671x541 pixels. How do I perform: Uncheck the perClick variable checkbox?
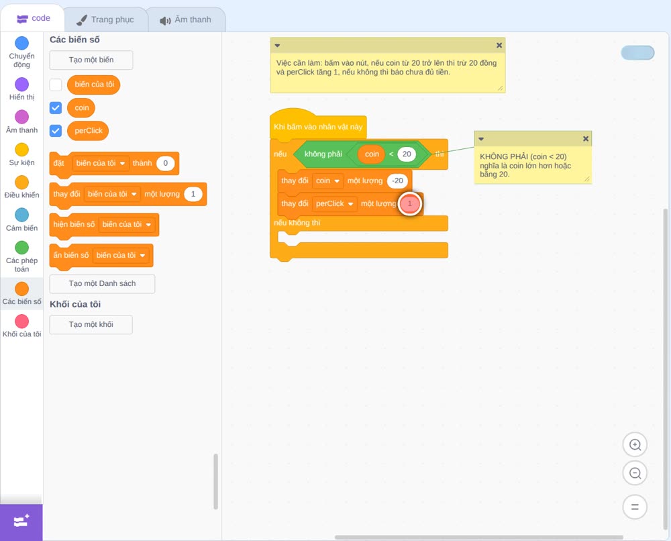(x=56, y=131)
